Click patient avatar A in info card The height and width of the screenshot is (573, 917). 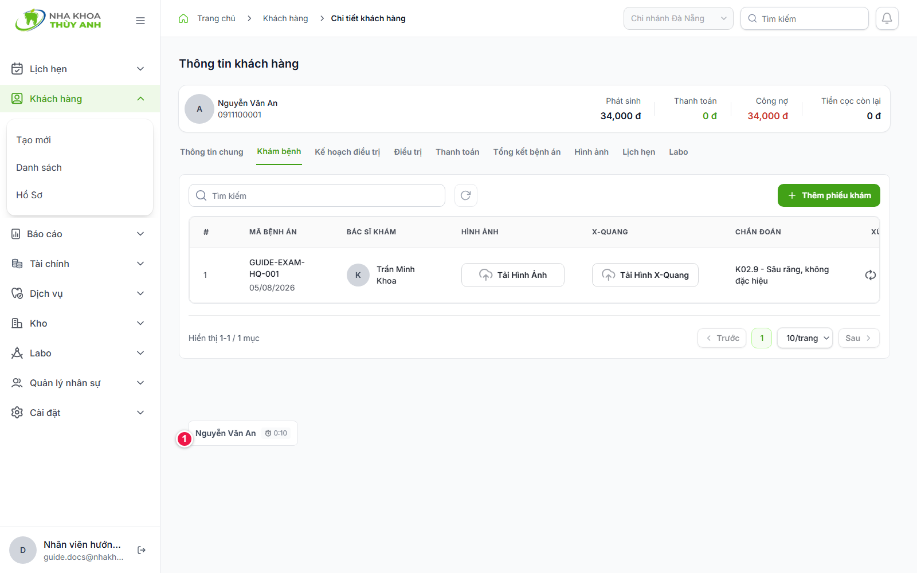tap(199, 109)
